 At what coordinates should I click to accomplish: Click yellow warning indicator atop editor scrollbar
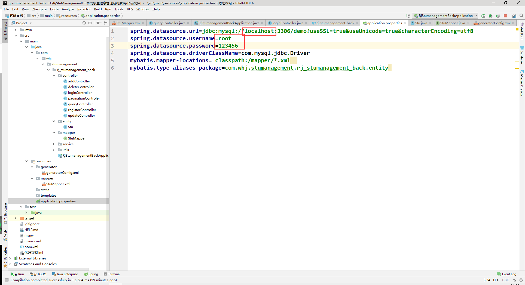tap(517, 29)
